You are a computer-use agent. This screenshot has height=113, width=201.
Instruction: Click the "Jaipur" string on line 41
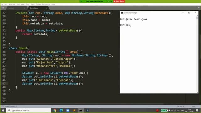[62, 62]
